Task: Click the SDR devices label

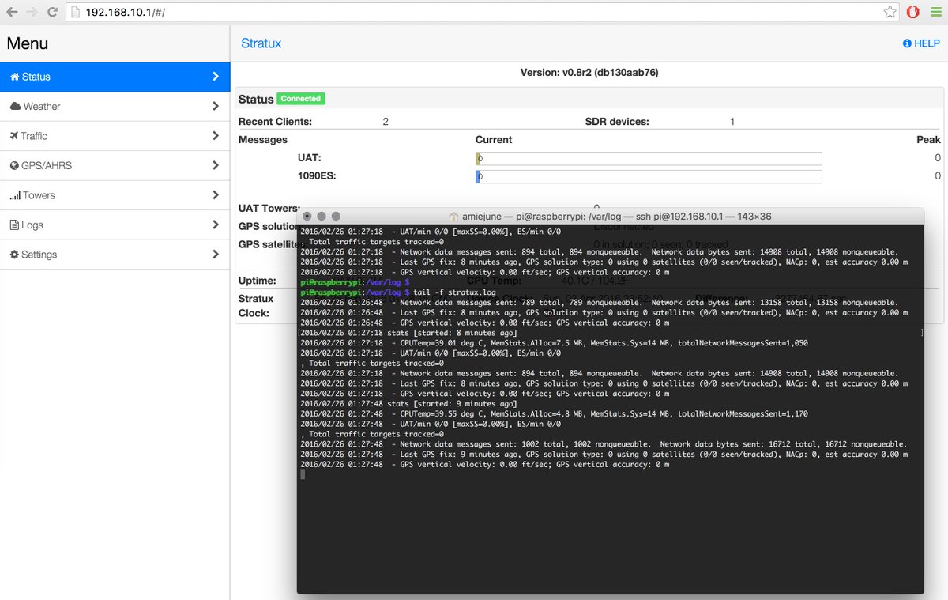Action: 617,122
